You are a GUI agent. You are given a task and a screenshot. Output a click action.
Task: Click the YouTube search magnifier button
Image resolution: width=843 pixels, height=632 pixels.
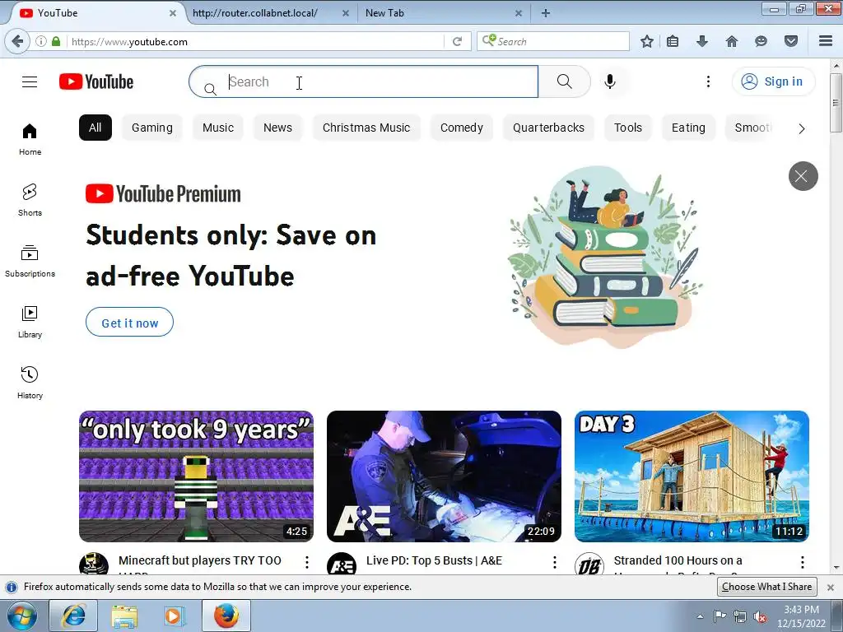(x=564, y=81)
